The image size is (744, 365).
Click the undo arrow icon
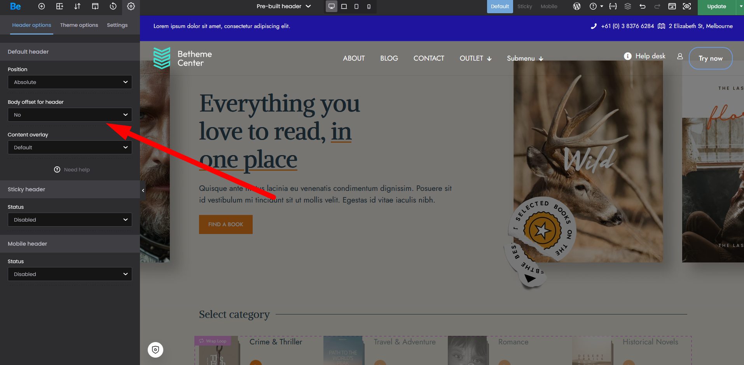(643, 6)
